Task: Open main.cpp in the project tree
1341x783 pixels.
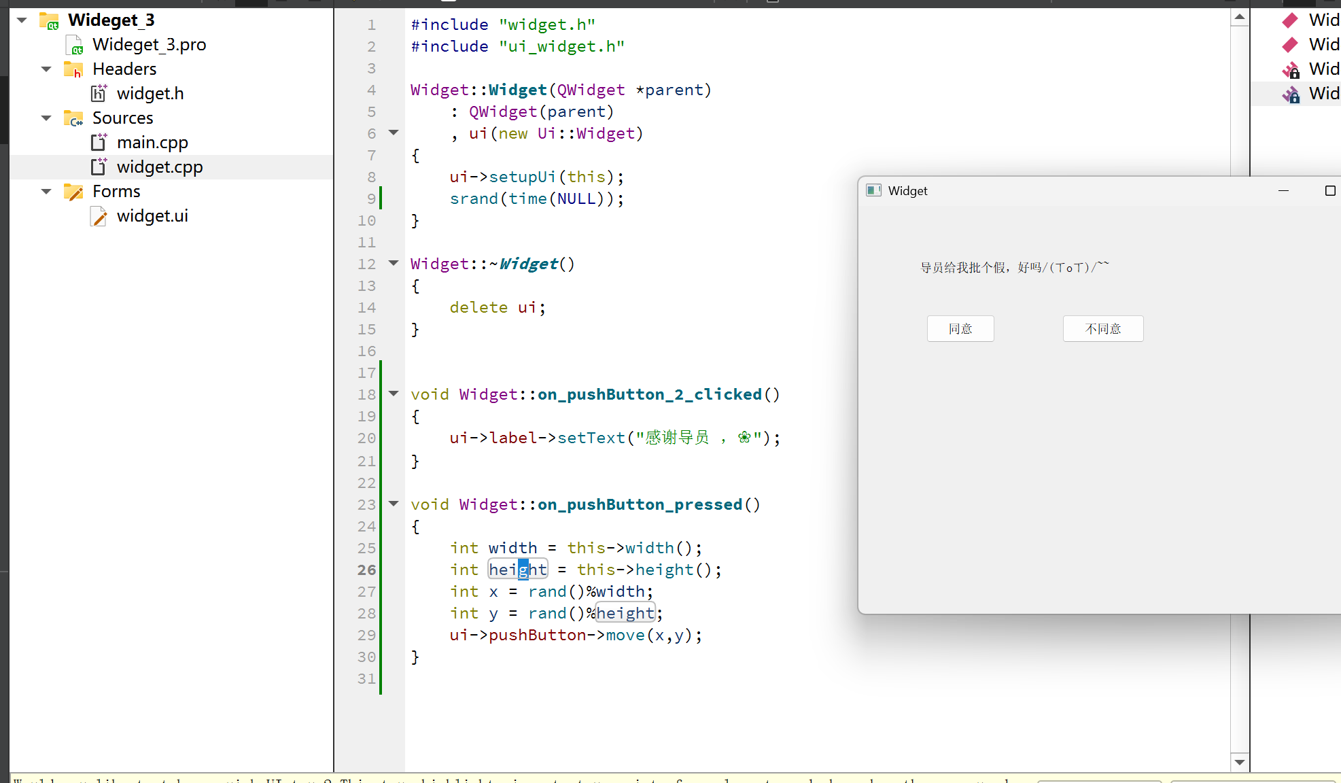Action: [152, 143]
